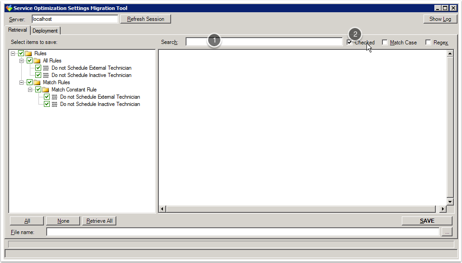Click rule icon for External Technician under All Rules
Viewport: 462px width, 263px height.
[x=46, y=68]
